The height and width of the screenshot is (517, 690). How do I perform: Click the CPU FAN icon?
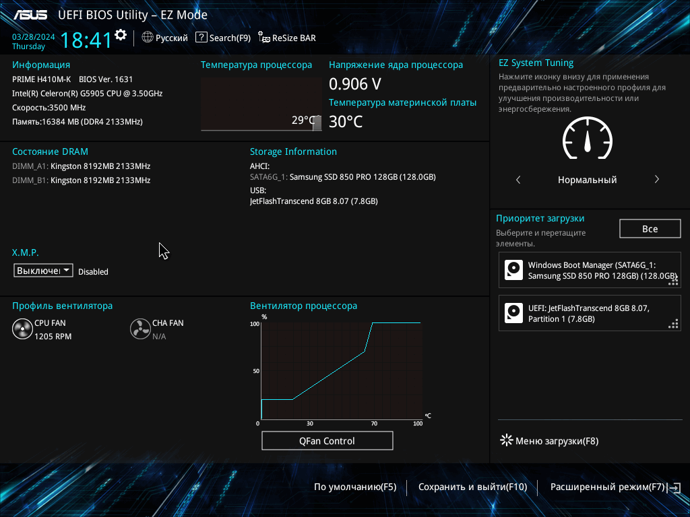pos(22,329)
